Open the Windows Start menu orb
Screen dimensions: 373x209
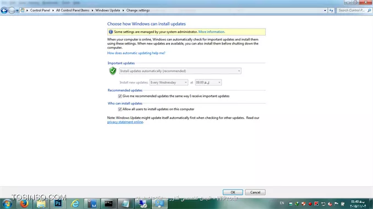click(x=7, y=204)
